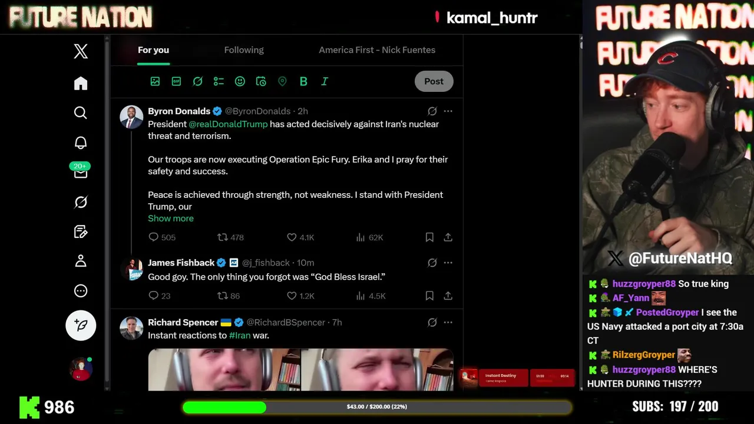Image resolution: width=754 pixels, height=424 pixels.
Task: Share Byron Donalds post
Action: (x=448, y=237)
